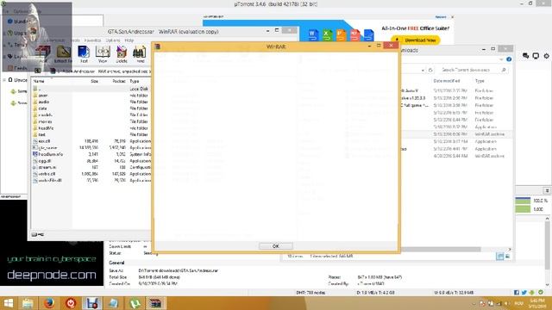Open uTorrent settings gear icon
The height and width of the screenshot is (310, 552).
tap(546, 55)
